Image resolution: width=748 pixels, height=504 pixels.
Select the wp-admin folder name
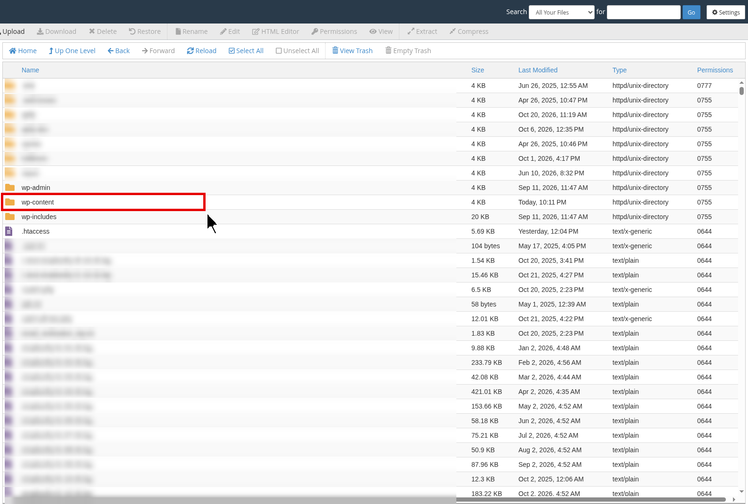[x=36, y=188]
